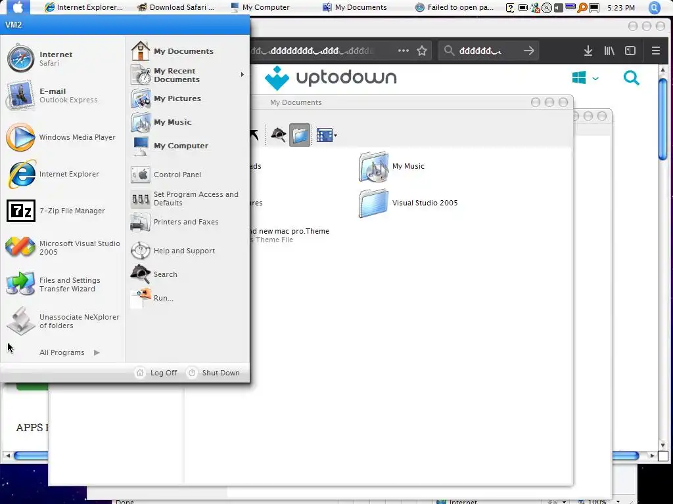Toggle Folders pane in My Documents toolbar
The width and height of the screenshot is (673, 504).
click(300, 135)
